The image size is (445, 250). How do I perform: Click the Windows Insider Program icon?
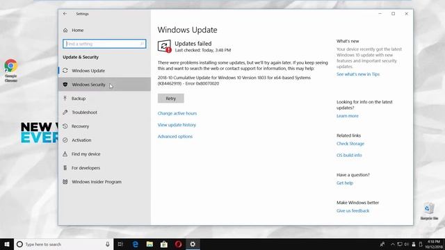[65, 182]
